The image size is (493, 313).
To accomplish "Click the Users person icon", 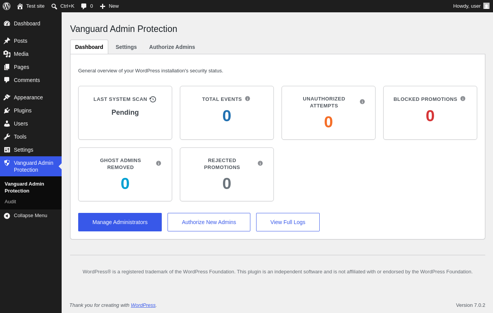I will click(x=7, y=124).
